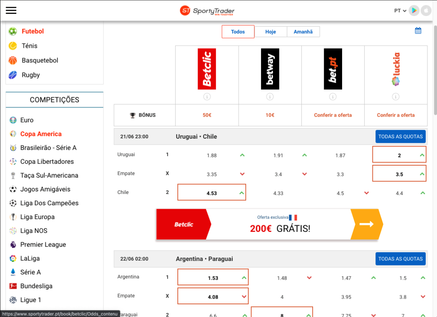The height and width of the screenshot is (317, 437).
Task: Click the Betclic bookmaker logo
Action: coord(207,69)
